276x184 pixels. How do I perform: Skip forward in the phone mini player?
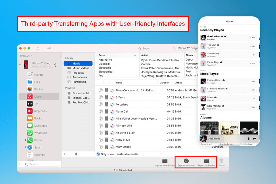pos(255,139)
